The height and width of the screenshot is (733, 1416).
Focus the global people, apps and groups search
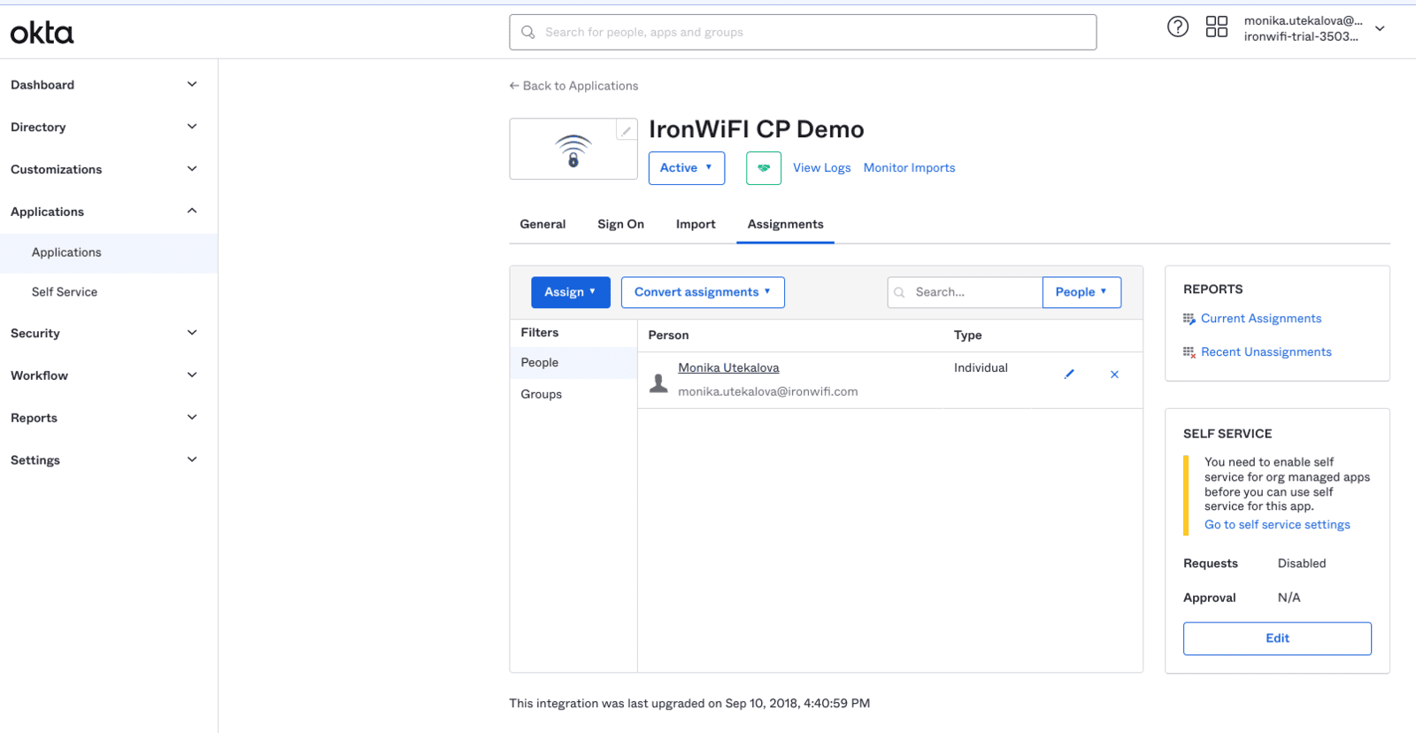point(803,32)
